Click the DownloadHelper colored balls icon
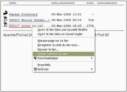The image size is (127, 92). coord(35,58)
